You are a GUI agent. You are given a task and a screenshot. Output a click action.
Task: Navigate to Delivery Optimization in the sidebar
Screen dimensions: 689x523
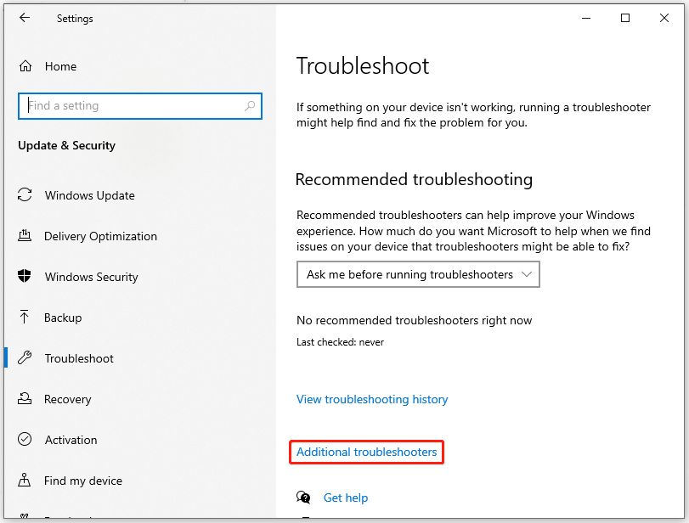pos(100,236)
